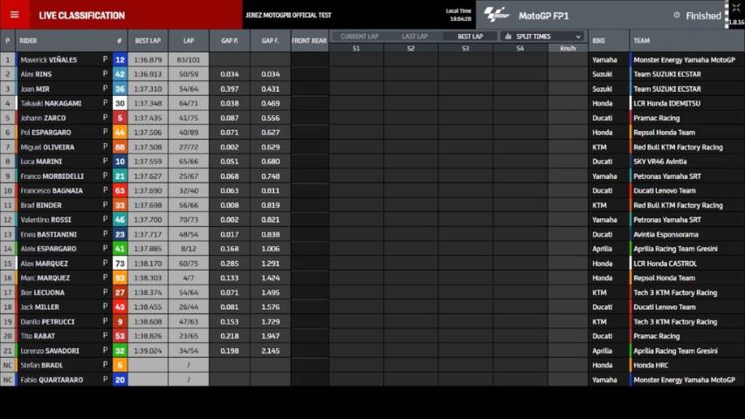Click number badge 20 for Quartararo
Screen dimensions: 745x419
coord(120,380)
